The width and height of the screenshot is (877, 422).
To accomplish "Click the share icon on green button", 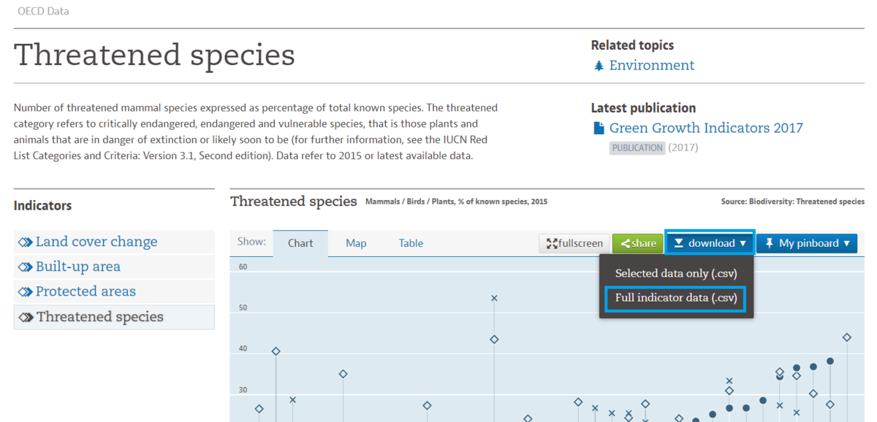I will pyautogui.click(x=626, y=244).
